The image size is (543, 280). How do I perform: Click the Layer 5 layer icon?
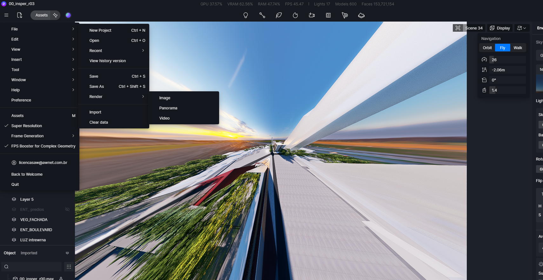pos(14,199)
